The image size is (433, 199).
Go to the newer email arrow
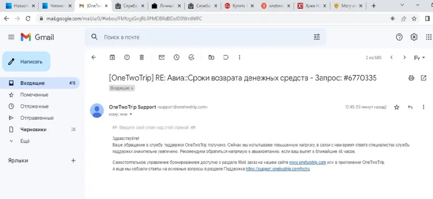(392, 57)
